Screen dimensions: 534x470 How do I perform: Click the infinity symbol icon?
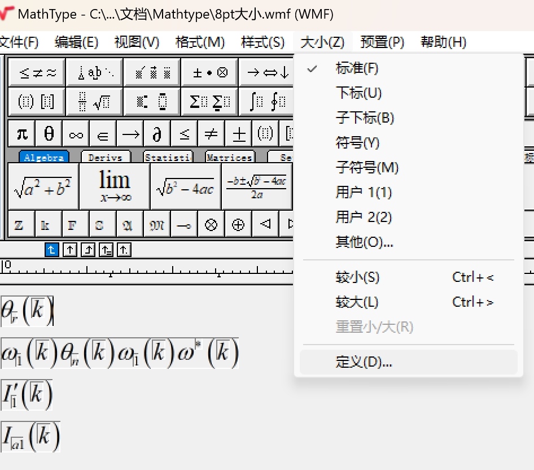[76, 133]
